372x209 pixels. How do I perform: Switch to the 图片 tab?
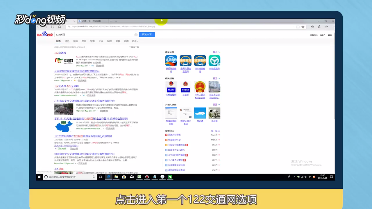click(84, 41)
